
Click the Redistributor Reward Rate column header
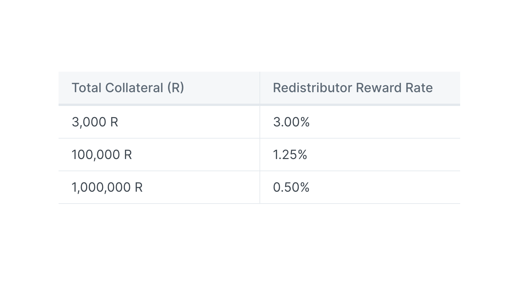(x=360, y=88)
